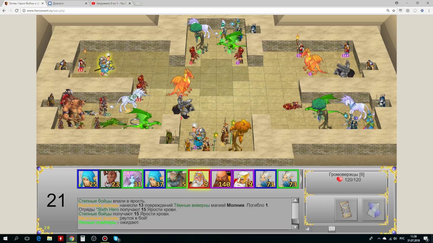The width and height of the screenshot is (433, 243).
Task: Click the page zoom magnifier icon in the address bar
Action: [x=388, y=10]
